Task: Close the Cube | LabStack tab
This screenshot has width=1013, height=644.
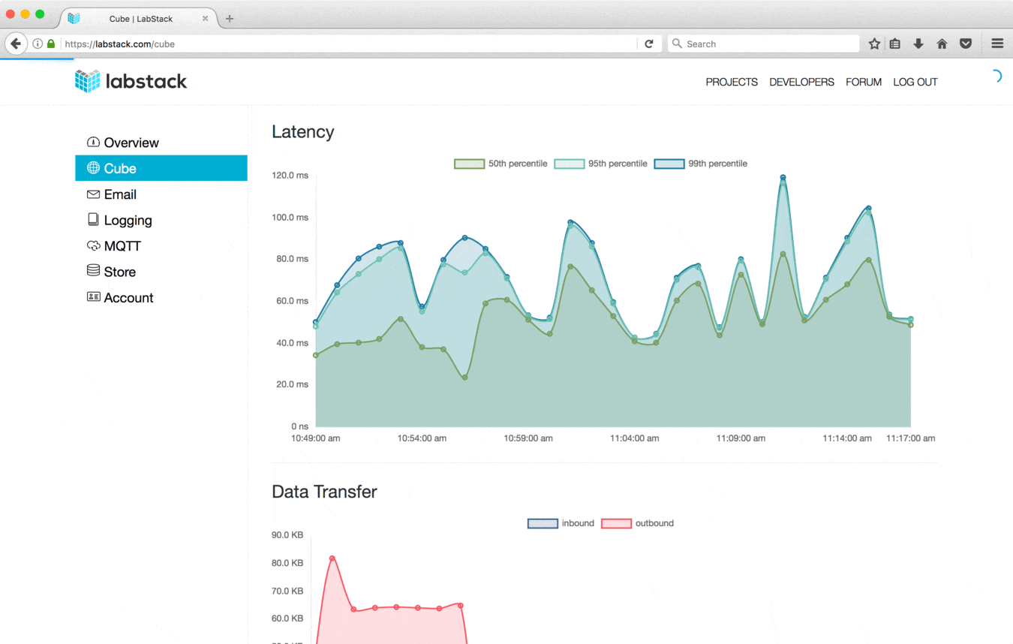Action: [x=205, y=19]
